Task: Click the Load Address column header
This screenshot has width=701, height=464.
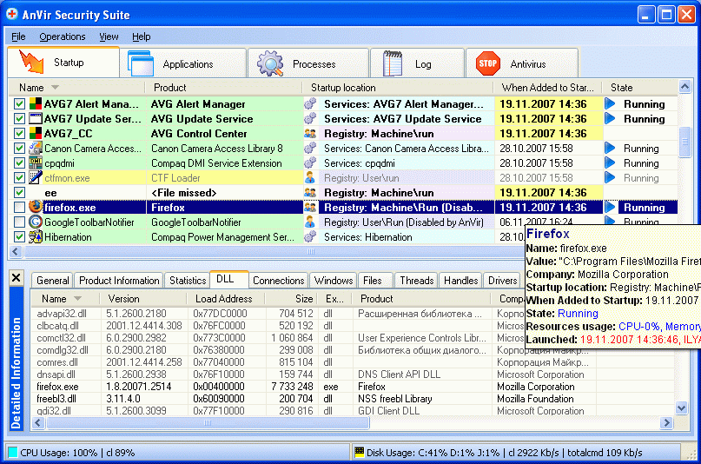Action: pos(226,299)
